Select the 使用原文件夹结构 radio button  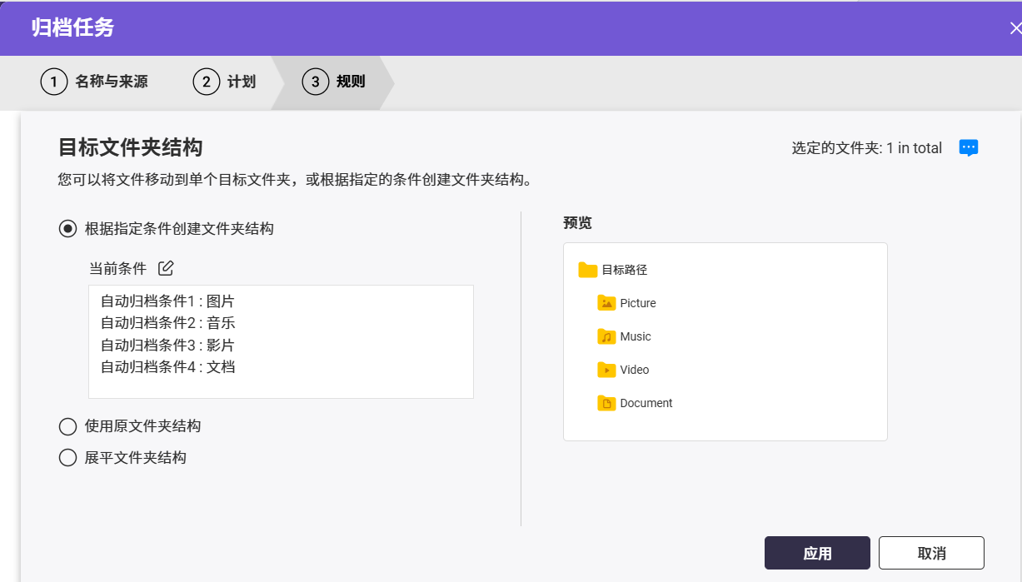tap(67, 426)
